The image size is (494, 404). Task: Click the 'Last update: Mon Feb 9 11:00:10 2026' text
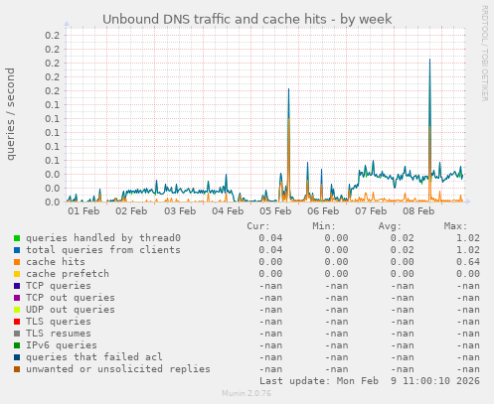(370, 381)
